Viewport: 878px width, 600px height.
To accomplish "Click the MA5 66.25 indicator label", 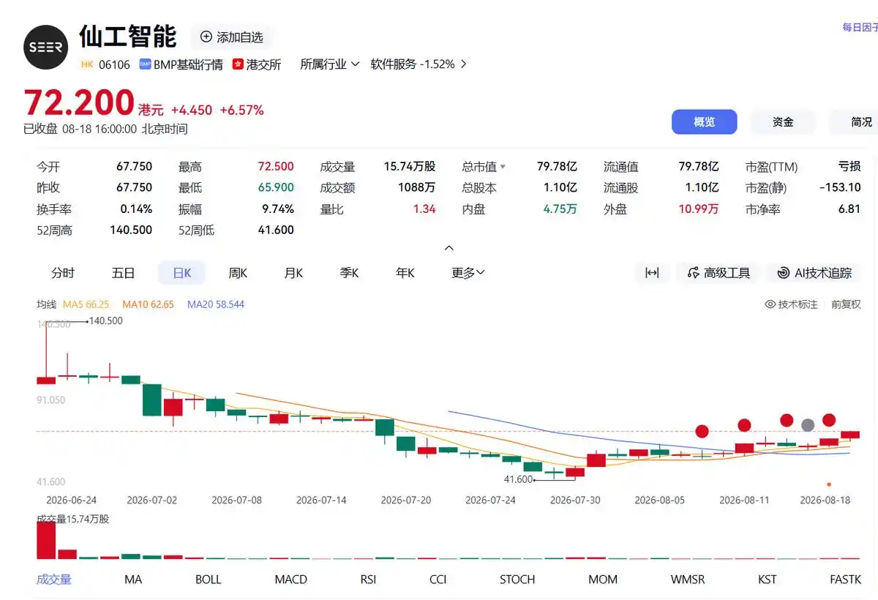I will [x=86, y=304].
